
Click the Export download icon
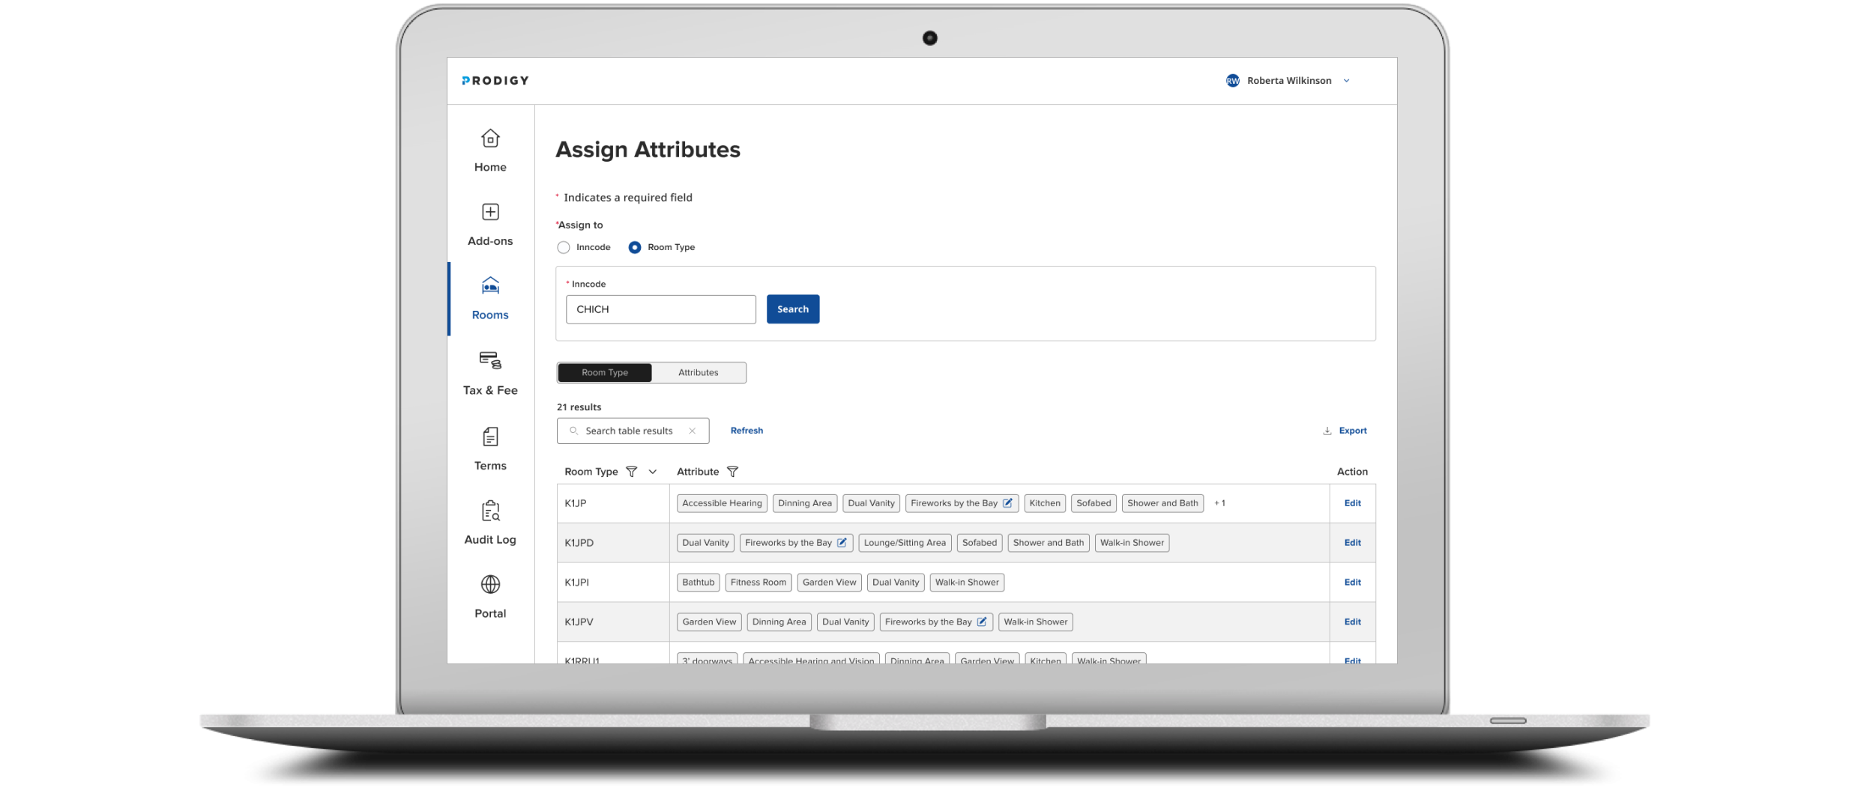[1327, 430]
